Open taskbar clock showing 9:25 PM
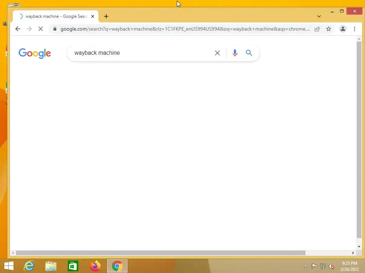This screenshot has width=365, height=273. click(x=349, y=266)
